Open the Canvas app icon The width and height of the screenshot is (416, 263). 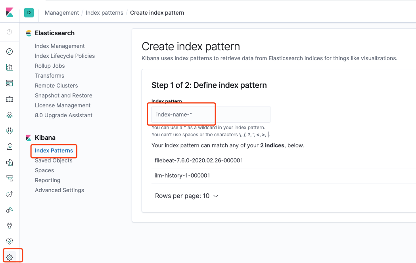click(x=10, y=99)
